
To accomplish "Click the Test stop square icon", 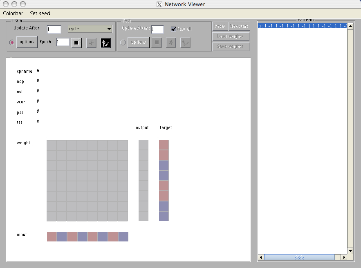I will [x=157, y=42].
